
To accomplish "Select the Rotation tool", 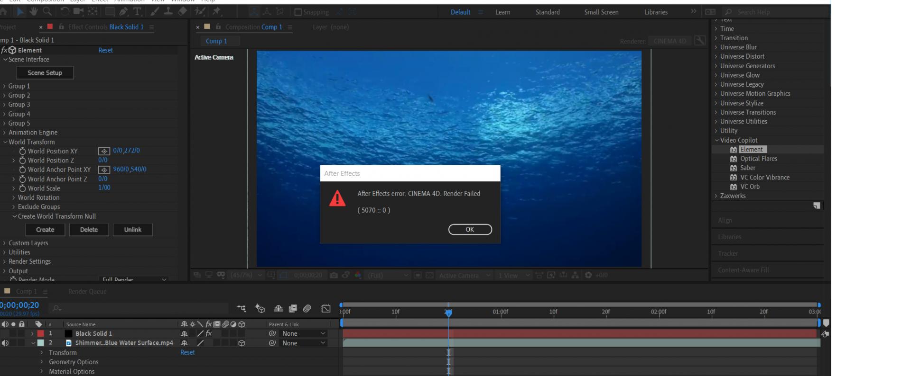I will [x=65, y=11].
